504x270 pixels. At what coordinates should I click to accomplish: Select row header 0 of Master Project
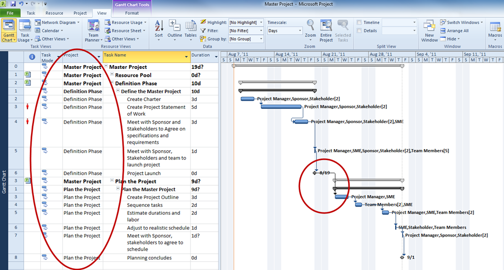tap(16, 67)
